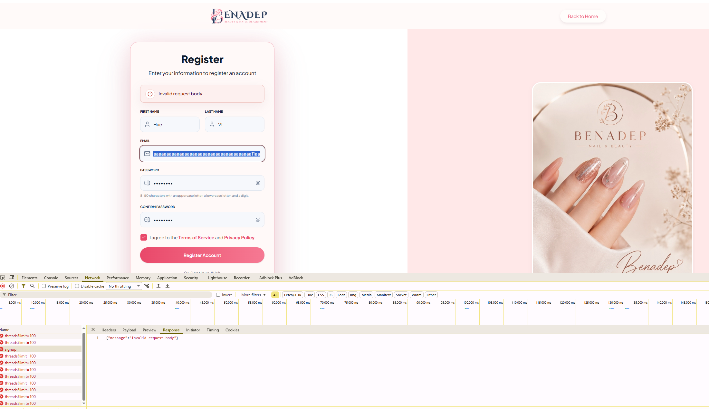The width and height of the screenshot is (709, 409).
Task: Clear the network log
Action: (12, 286)
